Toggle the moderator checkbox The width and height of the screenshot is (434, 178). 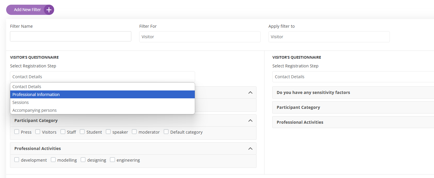click(x=134, y=132)
